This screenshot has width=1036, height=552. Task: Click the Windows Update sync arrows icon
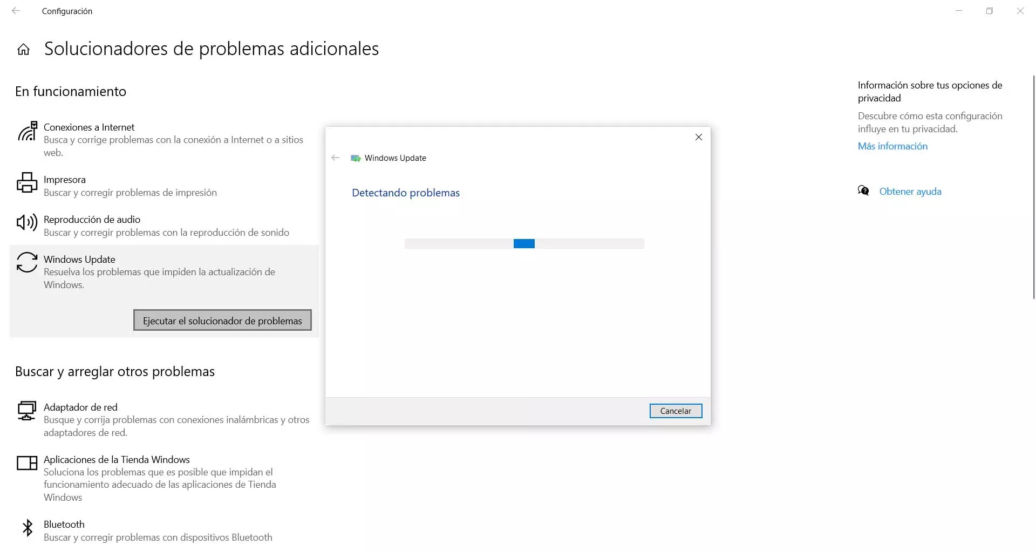point(27,263)
